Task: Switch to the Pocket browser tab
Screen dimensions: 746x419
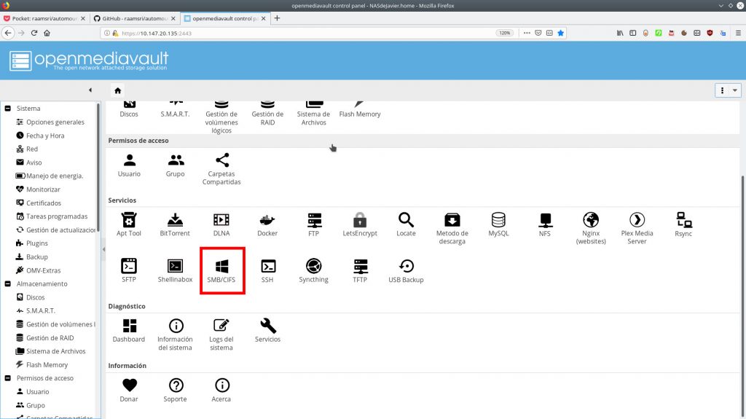Action: (44, 18)
